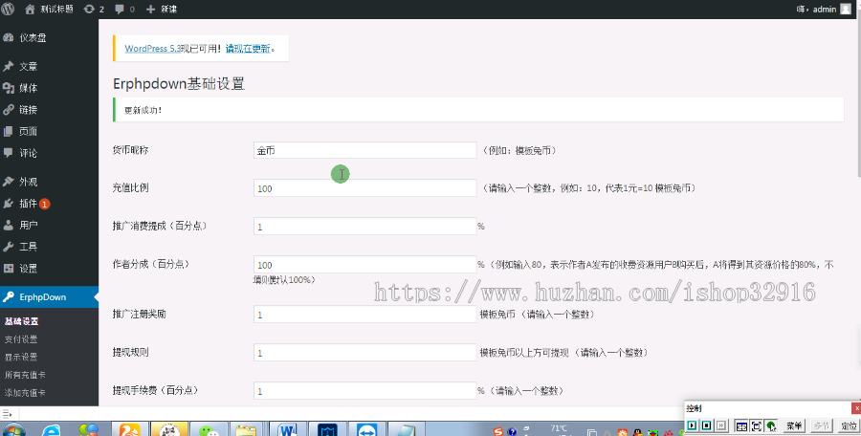Image resolution: width=861 pixels, height=436 pixels.
Task: Open the comments bubble showing 0
Action: (125, 9)
